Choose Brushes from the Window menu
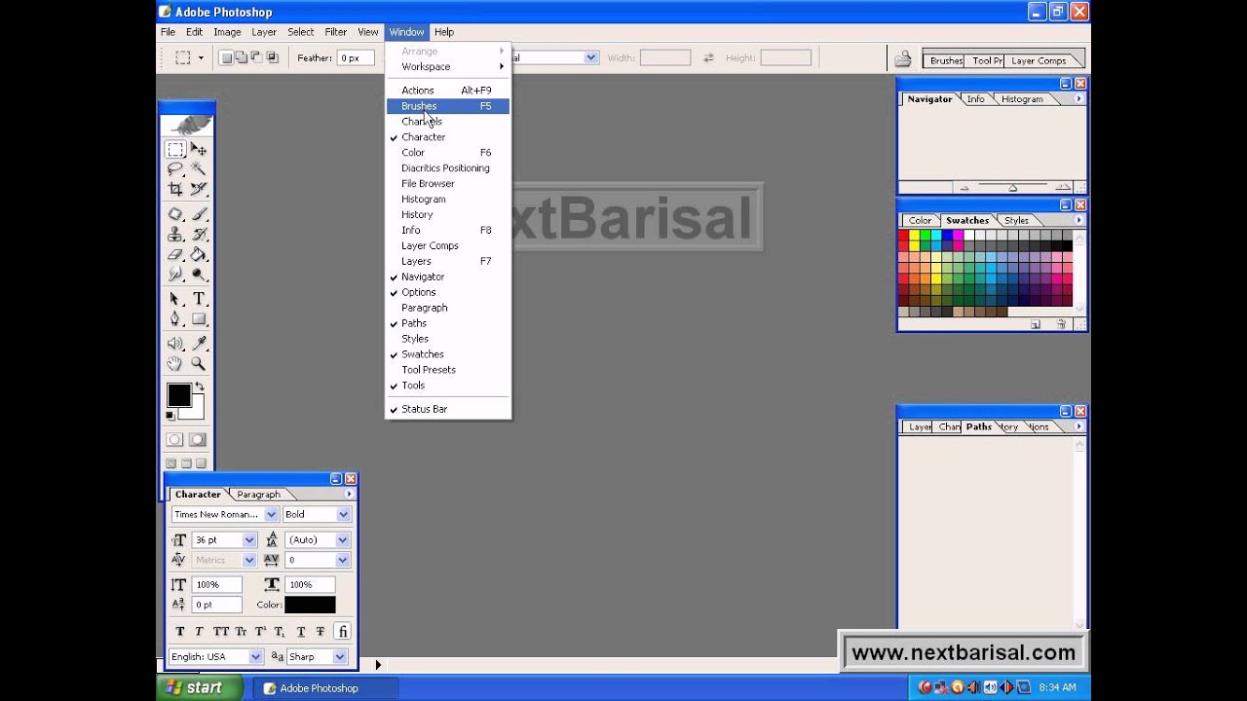 (448, 106)
